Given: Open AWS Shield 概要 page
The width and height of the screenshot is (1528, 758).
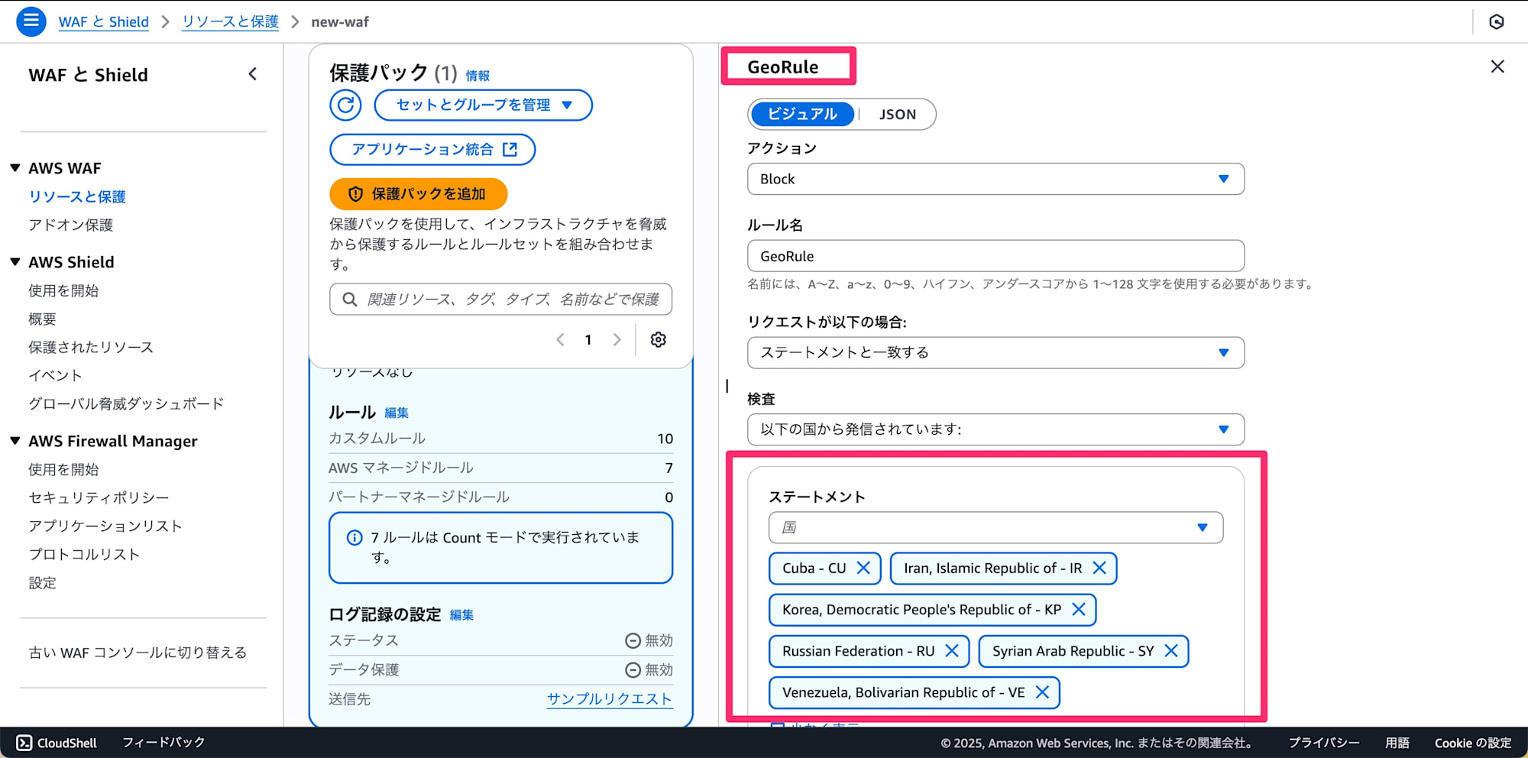Looking at the screenshot, I should pos(43,319).
